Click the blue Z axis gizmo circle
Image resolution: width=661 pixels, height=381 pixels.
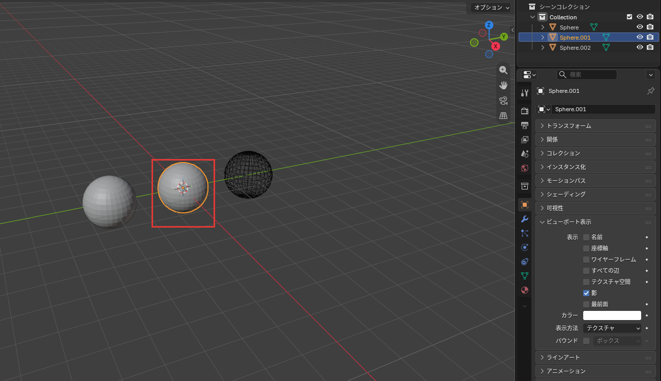coord(489,25)
